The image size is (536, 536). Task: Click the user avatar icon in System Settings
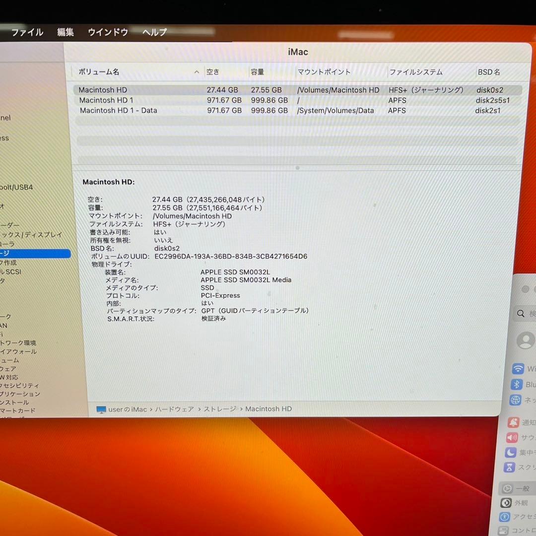(525, 340)
